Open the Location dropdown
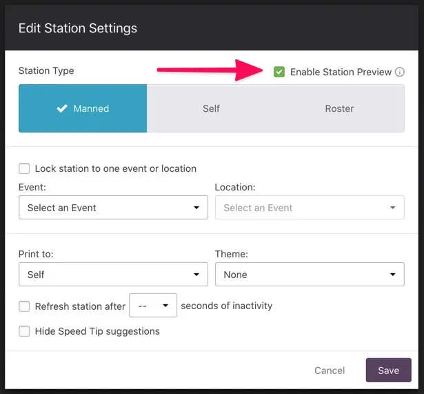Image resolution: width=424 pixels, height=394 pixels. tap(310, 208)
